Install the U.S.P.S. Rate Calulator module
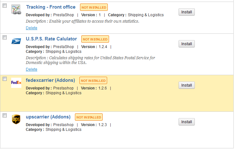235x149 pixels. [187, 44]
